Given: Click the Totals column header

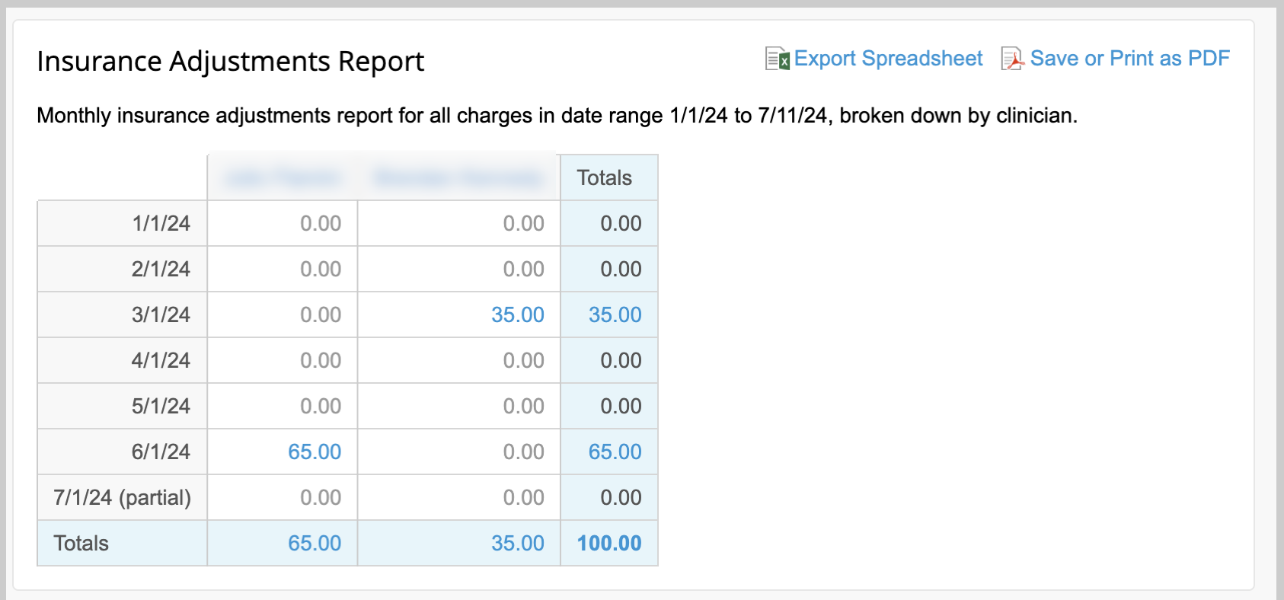Looking at the screenshot, I should pos(604,177).
